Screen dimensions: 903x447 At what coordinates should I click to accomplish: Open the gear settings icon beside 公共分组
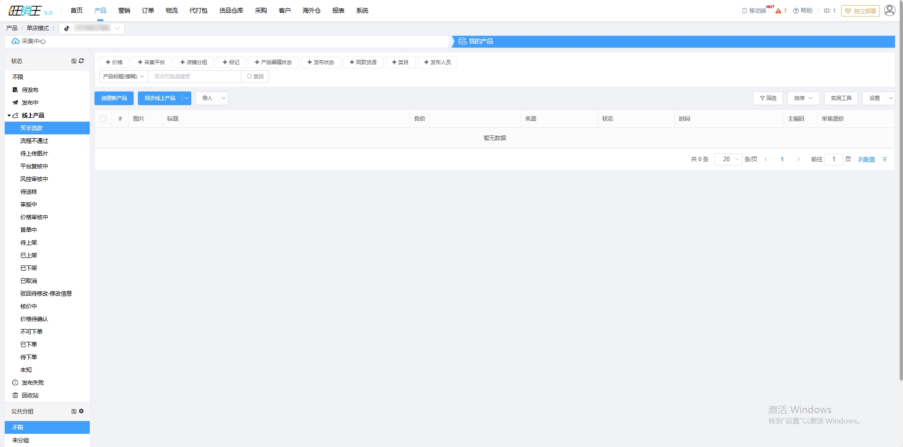[81, 411]
